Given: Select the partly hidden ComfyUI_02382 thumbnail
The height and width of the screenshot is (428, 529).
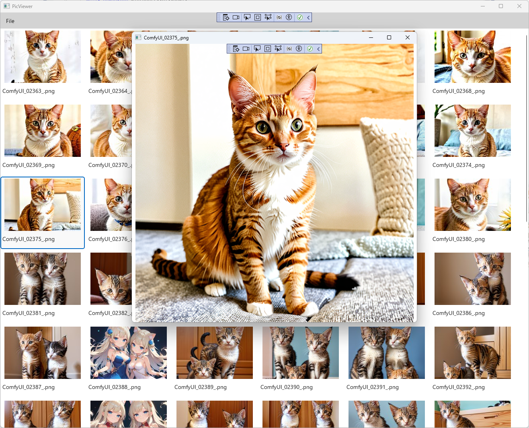Looking at the screenshot, I should pyautogui.click(x=111, y=279).
